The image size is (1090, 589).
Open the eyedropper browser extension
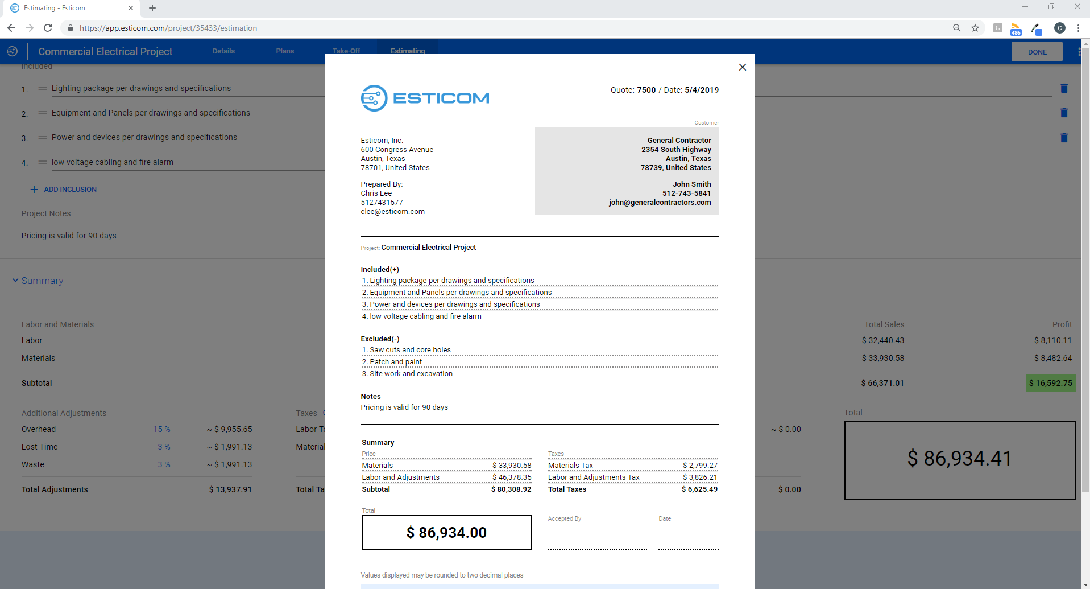[x=1037, y=28]
